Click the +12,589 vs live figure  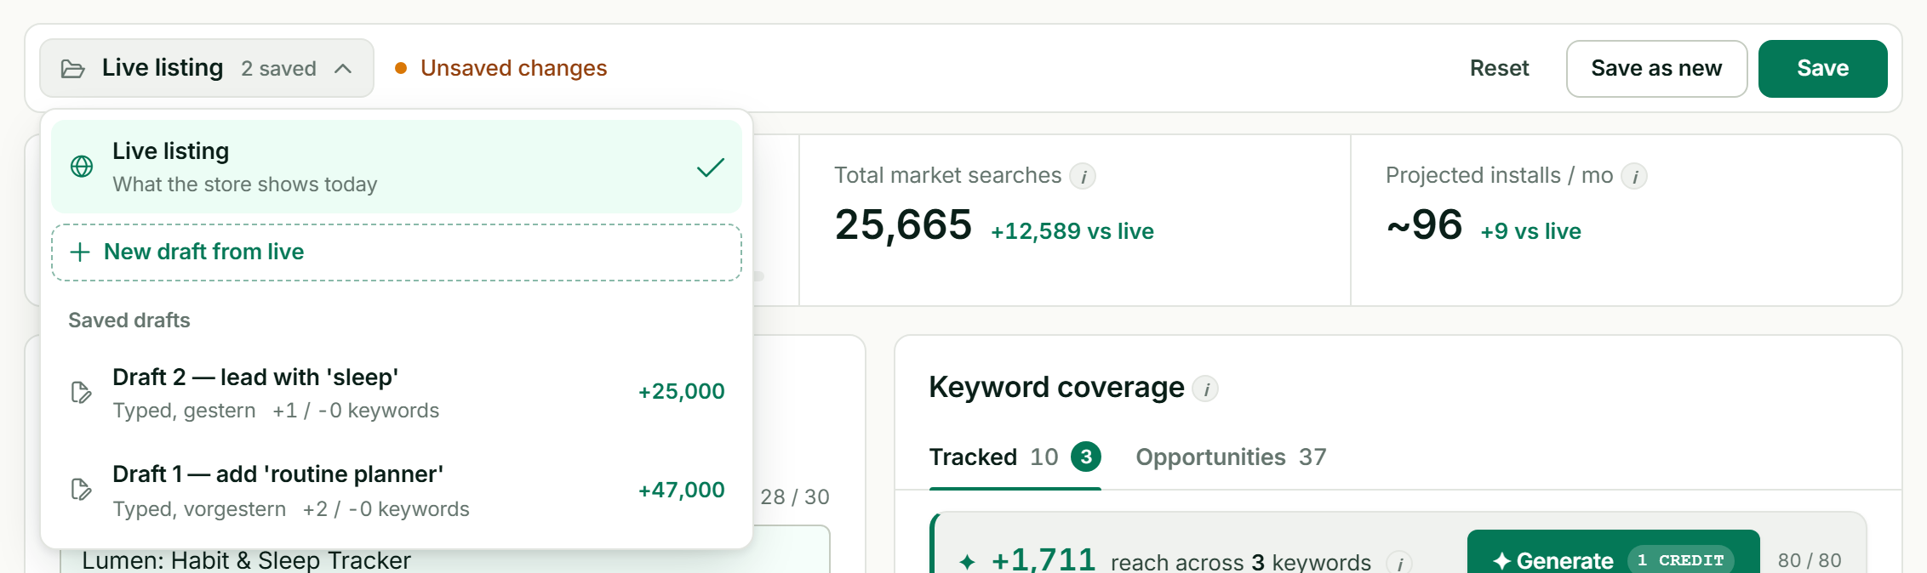[1072, 231]
